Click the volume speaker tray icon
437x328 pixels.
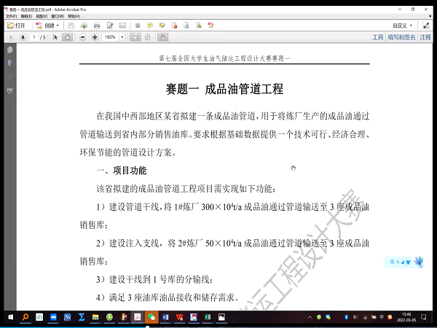point(355,317)
